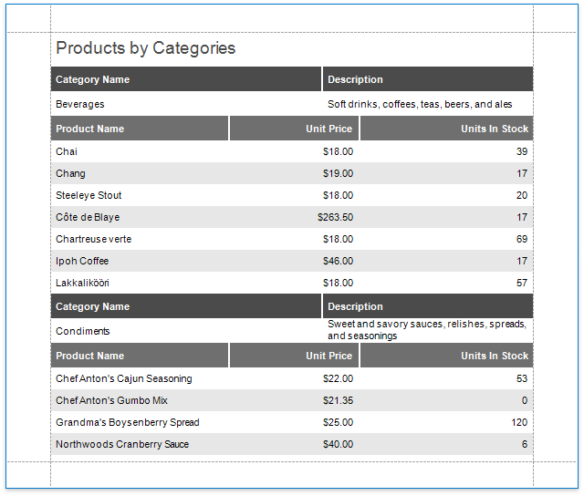Click stock value 69 for Chartreuse verte
The image size is (584, 496).
pos(522,239)
